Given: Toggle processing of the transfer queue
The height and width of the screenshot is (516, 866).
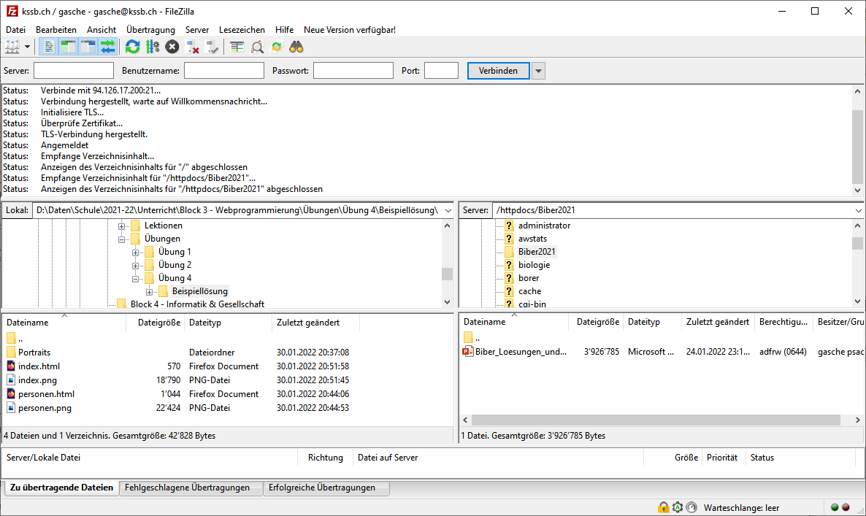Looking at the screenshot, I should pos(153,47).
